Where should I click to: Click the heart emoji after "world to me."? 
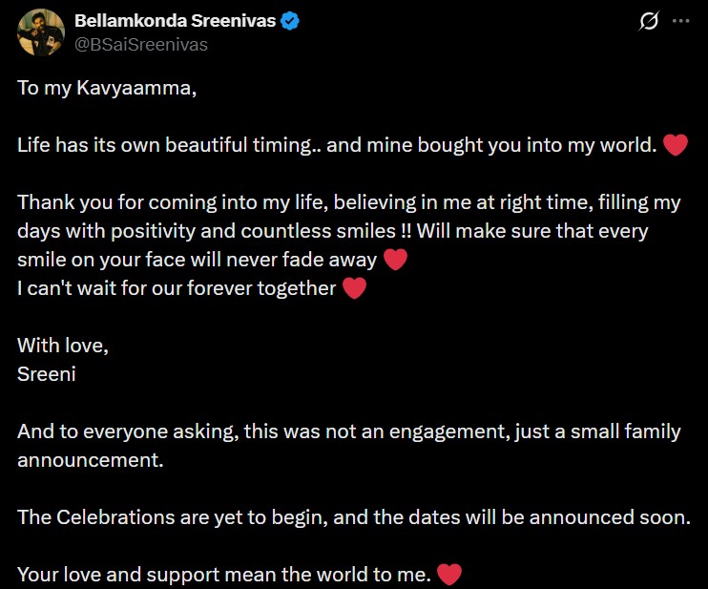448,575
